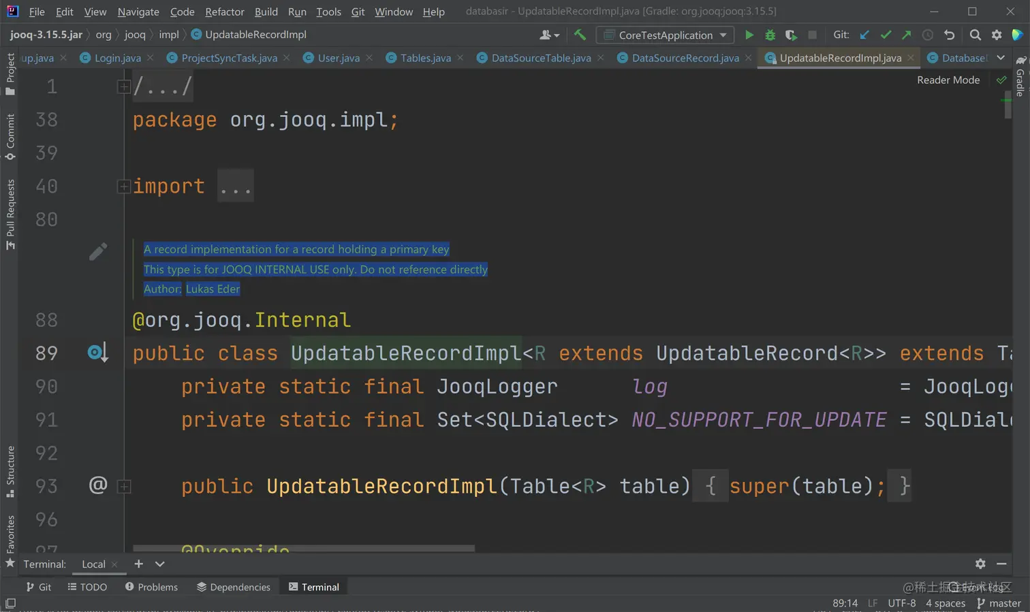Switch to the DataSourceRecord.java tab
The width and height of the screenshot is (1030, 612).
(685, 58)
